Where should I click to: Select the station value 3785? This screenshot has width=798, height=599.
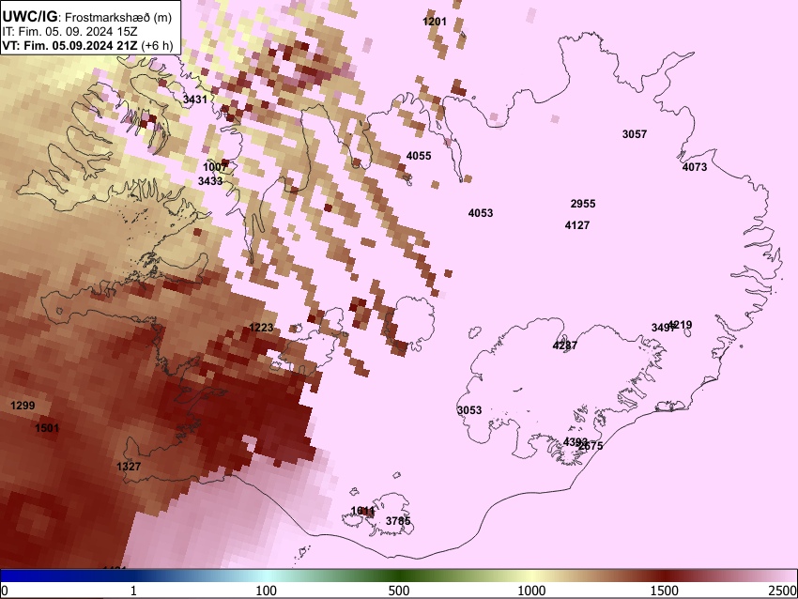(x=398, y=521)
